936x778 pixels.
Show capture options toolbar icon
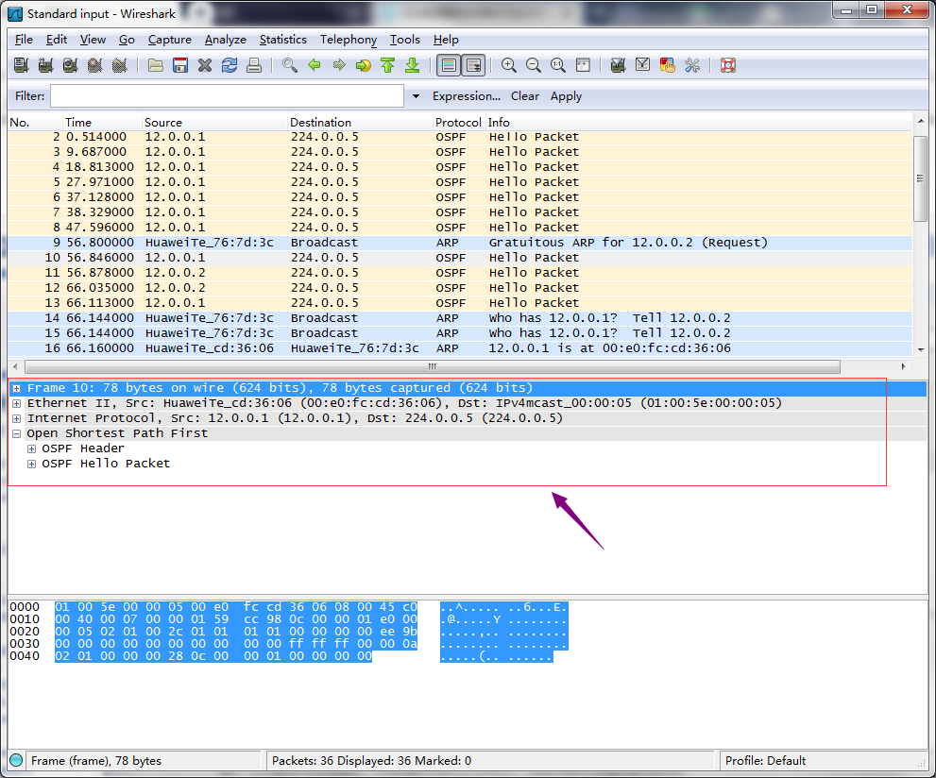point(46,65)
